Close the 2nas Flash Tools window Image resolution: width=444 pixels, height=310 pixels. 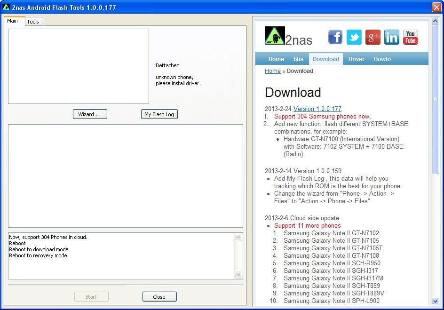(x=436, y=7)
